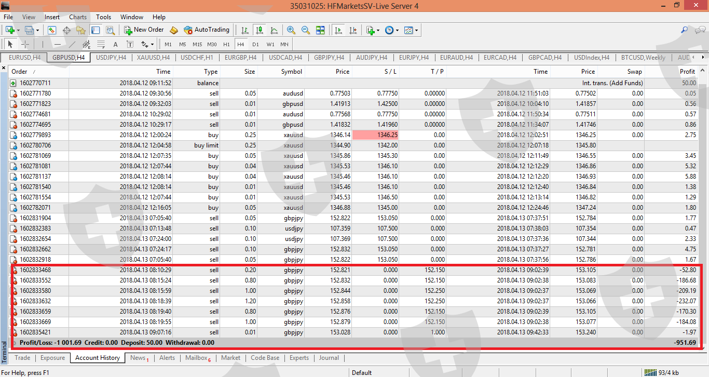Click the Tile Windows icon
This screenshot has height=377, width=709.
320,30
